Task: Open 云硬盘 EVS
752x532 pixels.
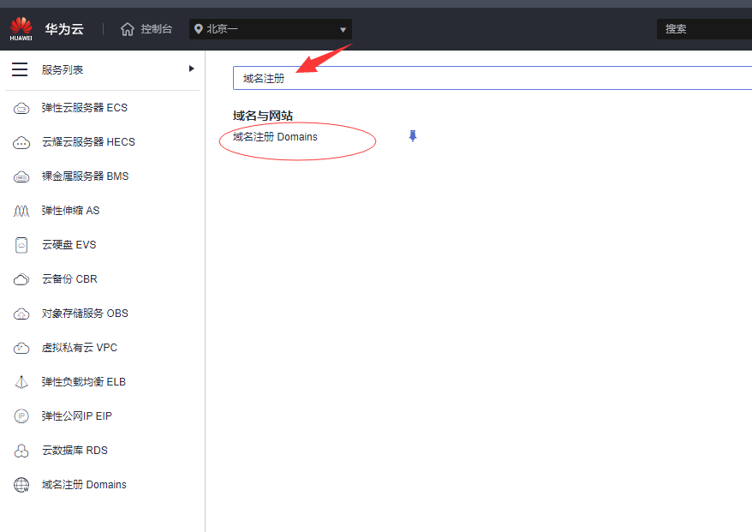Action: [69, 245]
